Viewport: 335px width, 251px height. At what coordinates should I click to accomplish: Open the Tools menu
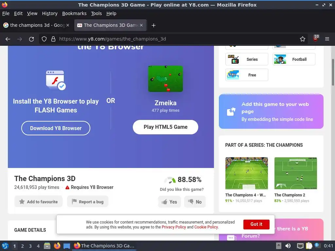[97, 13]
